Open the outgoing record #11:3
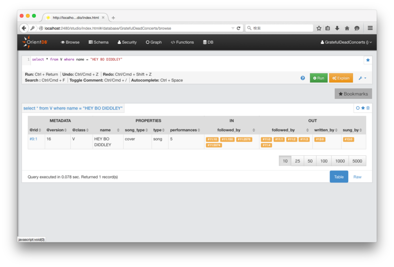 click(x=304, y=139)
